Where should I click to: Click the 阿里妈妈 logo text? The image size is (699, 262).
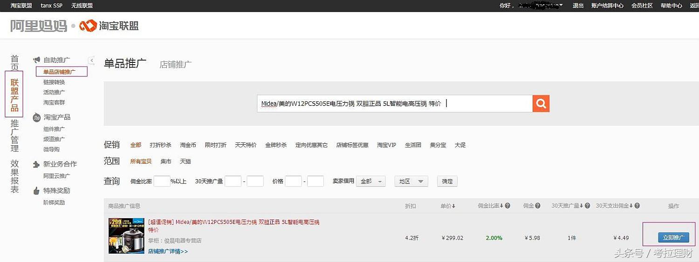point(39,26)
